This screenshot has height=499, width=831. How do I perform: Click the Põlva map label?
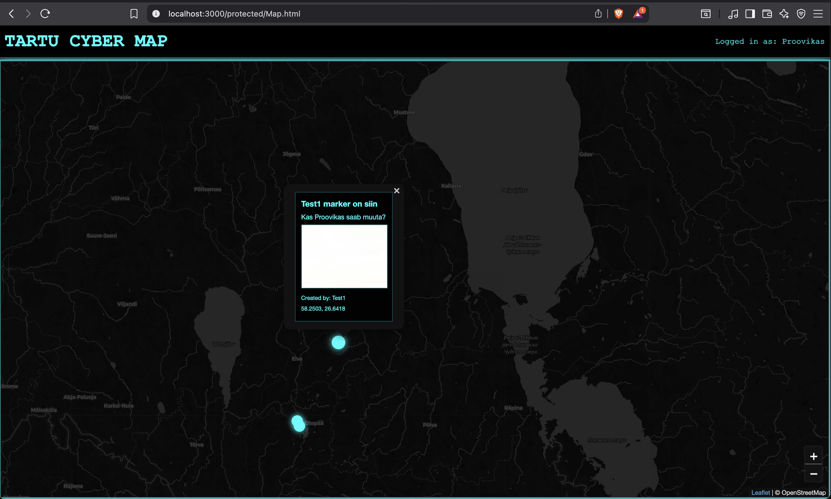430,425
